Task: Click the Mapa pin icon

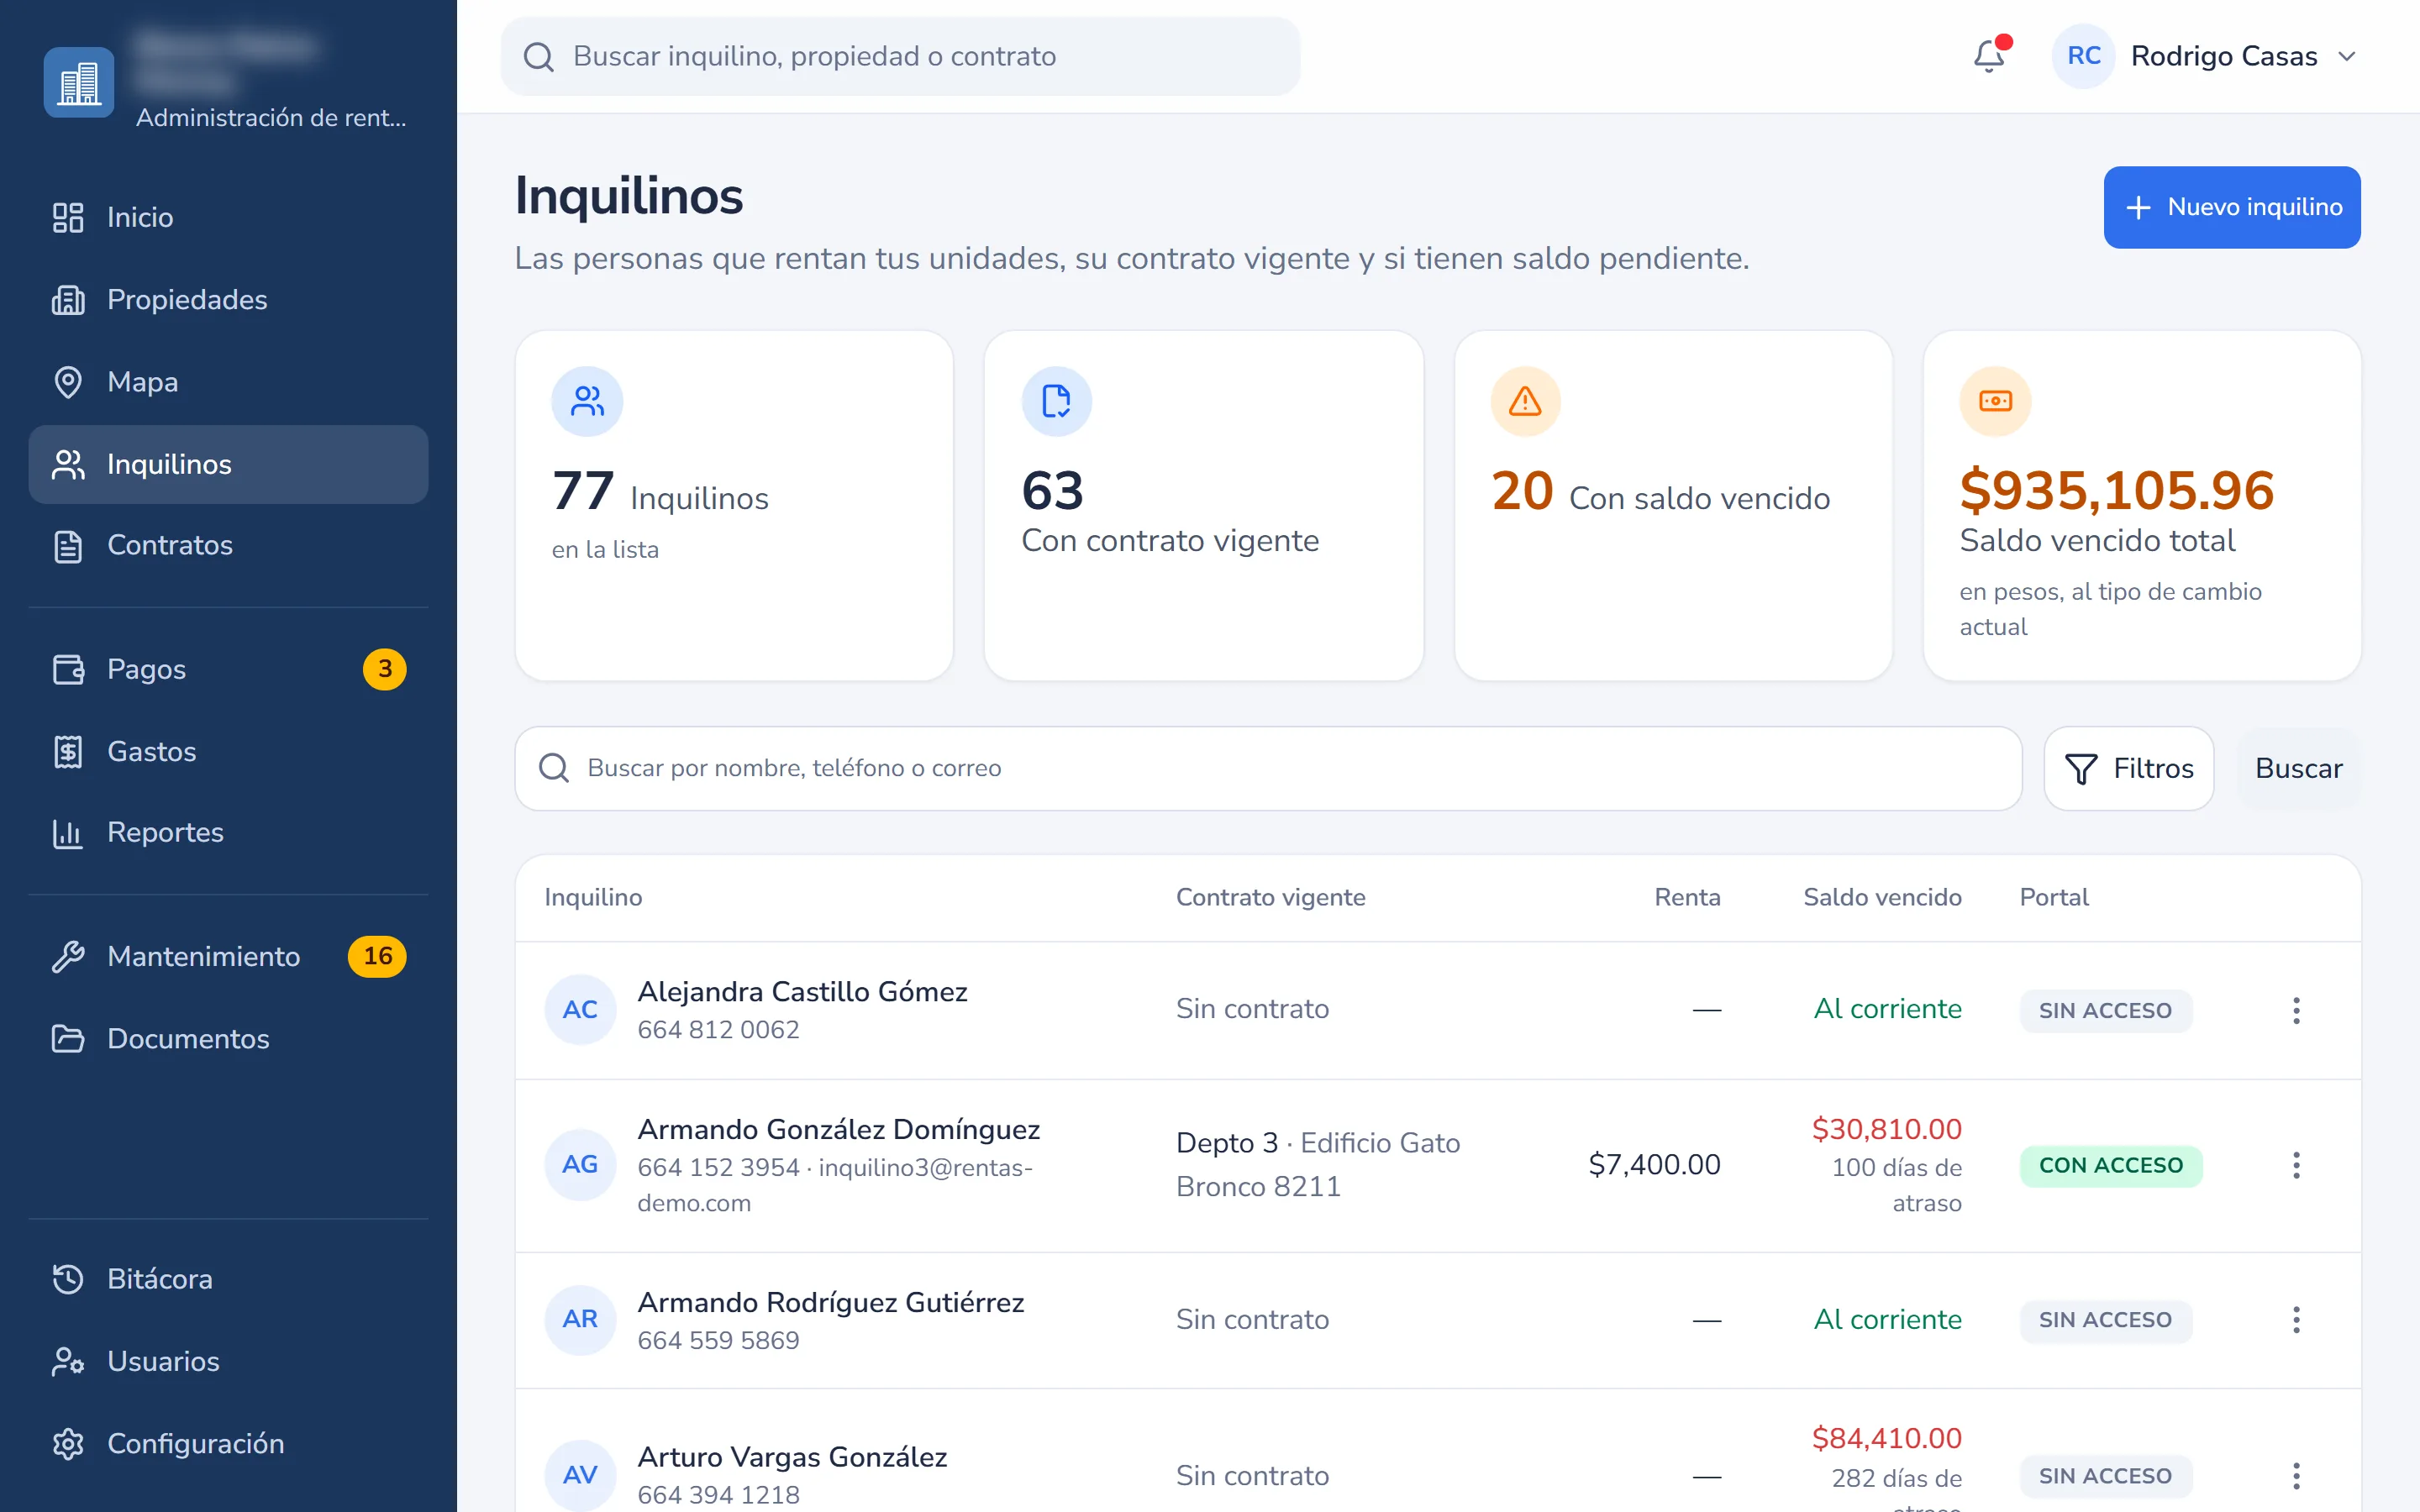Action: [68, 382]
